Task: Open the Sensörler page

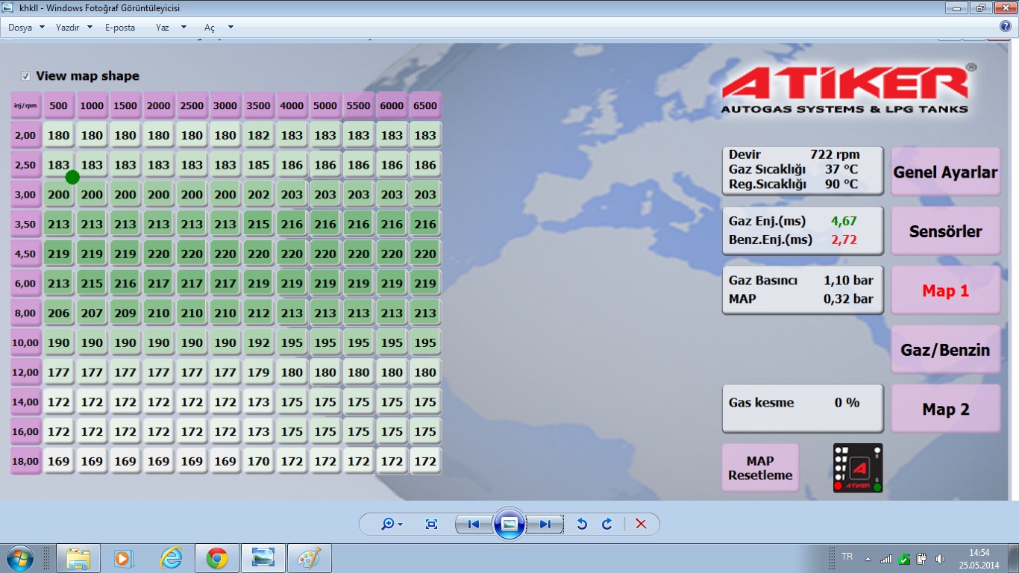Action: [945, 231]
